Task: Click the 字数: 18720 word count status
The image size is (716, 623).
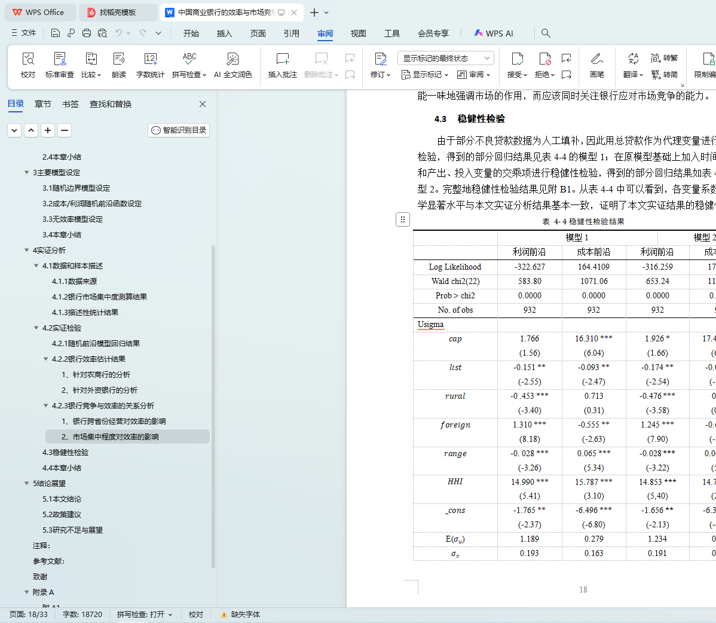Action: pos(82,614)
